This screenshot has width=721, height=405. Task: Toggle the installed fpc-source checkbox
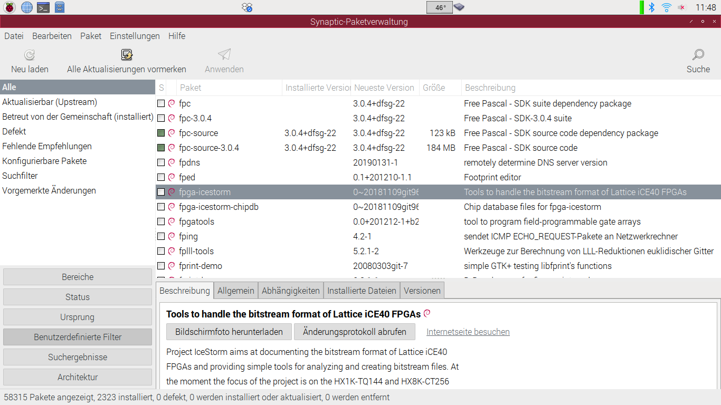161,133
